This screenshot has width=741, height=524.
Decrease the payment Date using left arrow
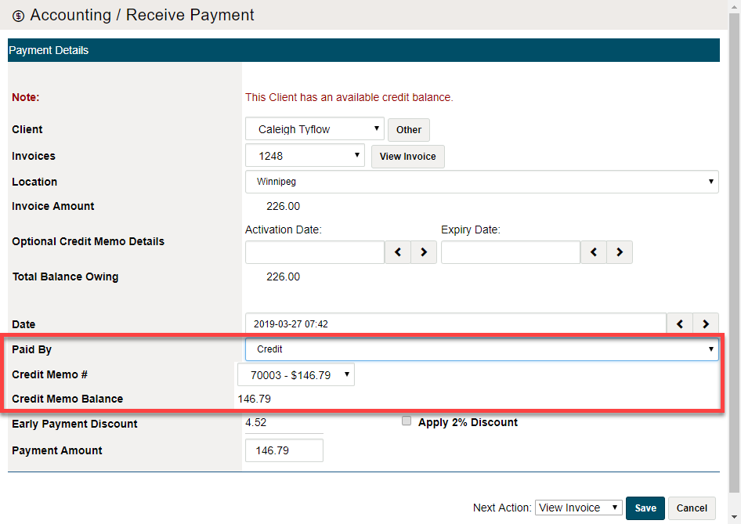click(679, 323)
